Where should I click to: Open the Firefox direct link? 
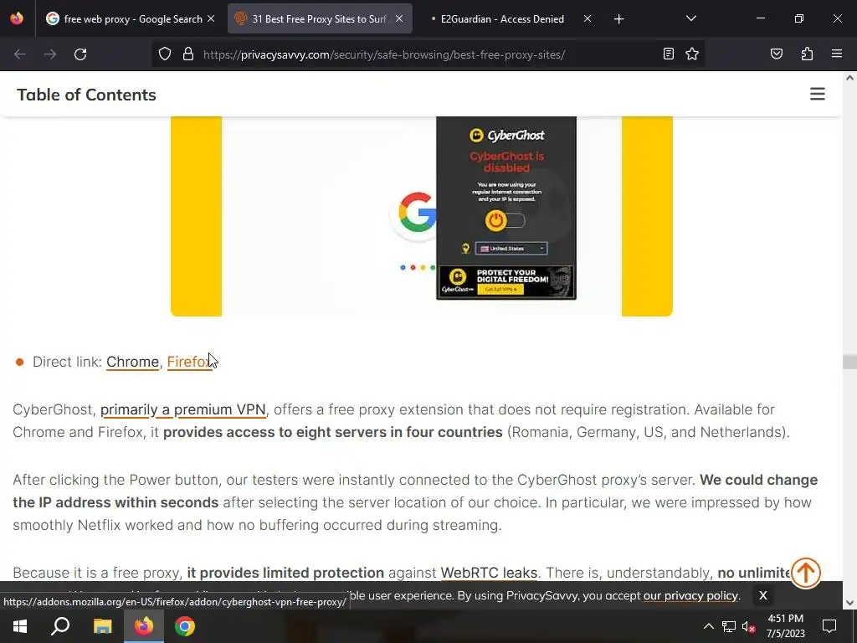pos(190,362)
